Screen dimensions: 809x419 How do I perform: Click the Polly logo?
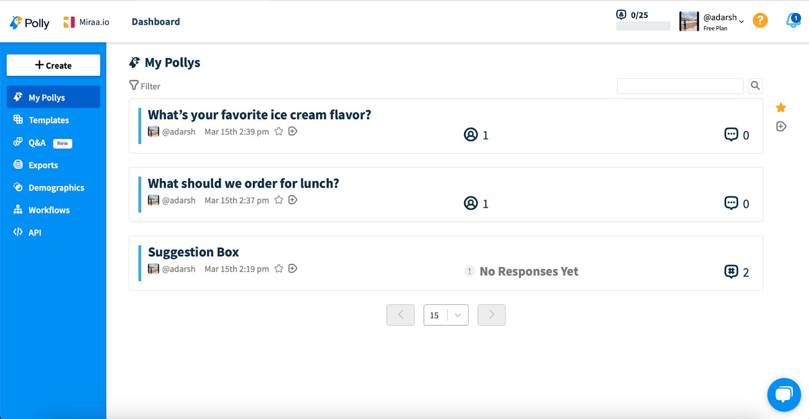[x=29, y=22]
